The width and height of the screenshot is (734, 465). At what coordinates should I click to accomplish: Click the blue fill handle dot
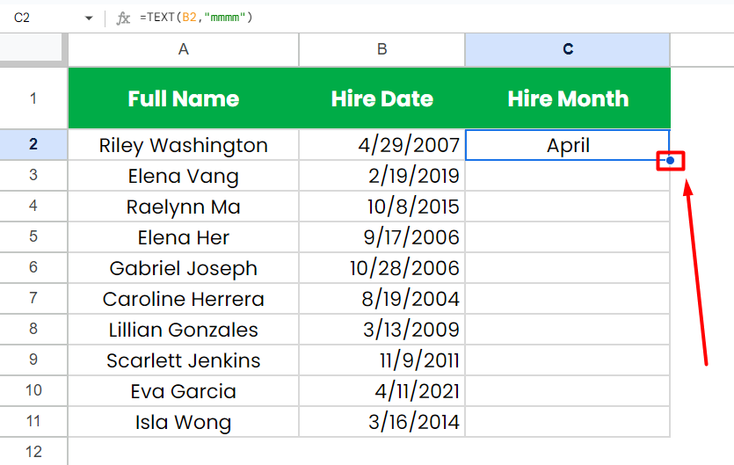[671, 161]
